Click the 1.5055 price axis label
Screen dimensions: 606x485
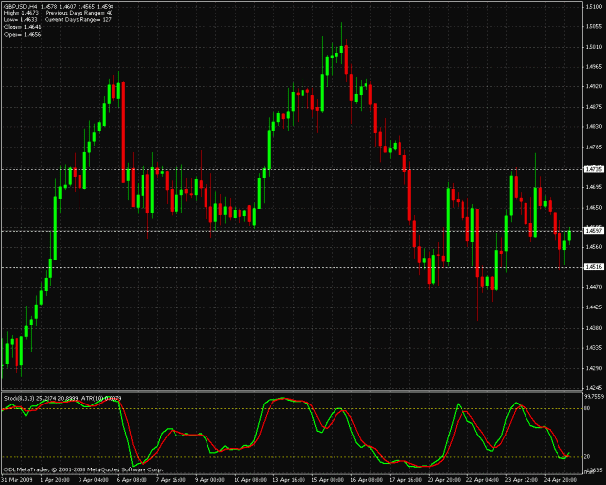[x=593, y=27]
